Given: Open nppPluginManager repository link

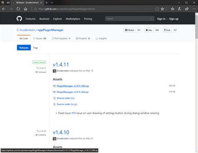Looking at the screenshot, I should point(51,30).
